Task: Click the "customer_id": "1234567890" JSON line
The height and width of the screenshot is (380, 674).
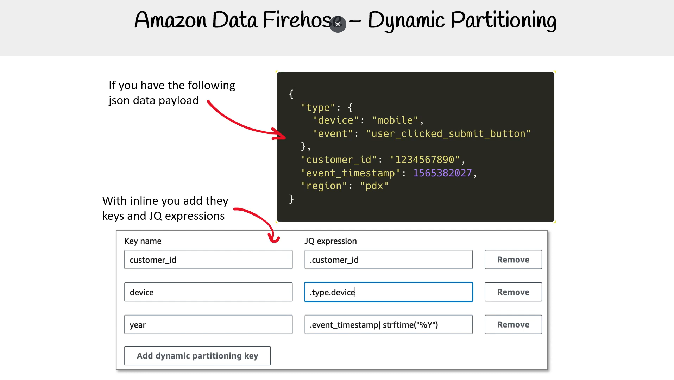Action: pos(383,160)
